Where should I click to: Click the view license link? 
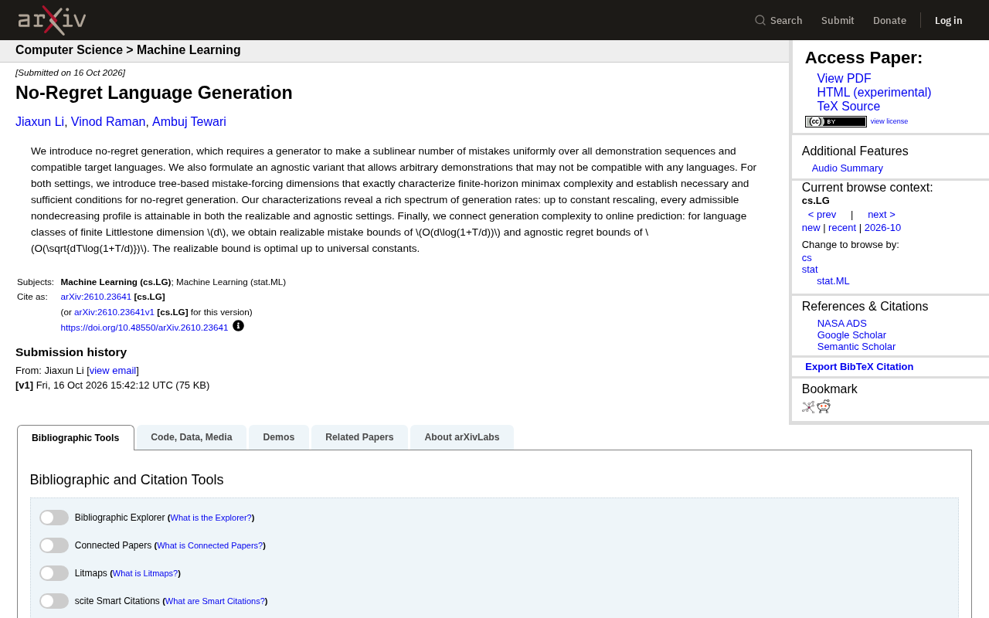889,121
